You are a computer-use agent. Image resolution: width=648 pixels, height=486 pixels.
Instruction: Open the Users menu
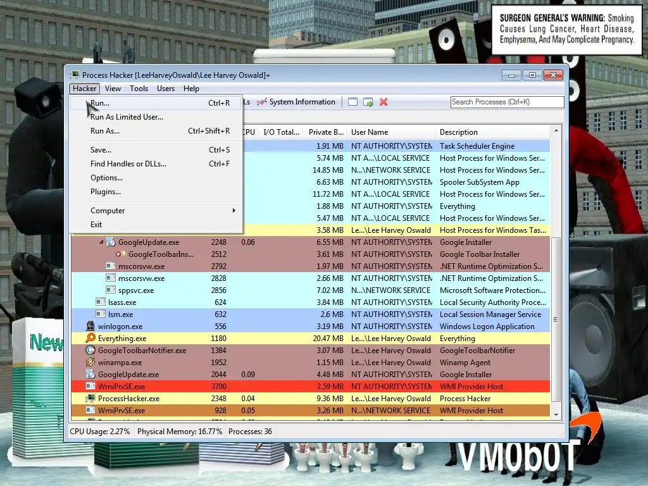166,89
